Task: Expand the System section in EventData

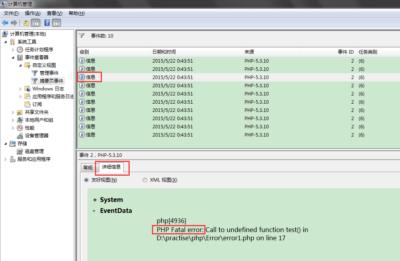Action: [x=95, y=200]
